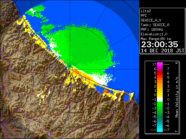Pick the bright green segment below the white band
This screenshot has width=186, height=139.
pyautogui.click(x=160, y=104)
